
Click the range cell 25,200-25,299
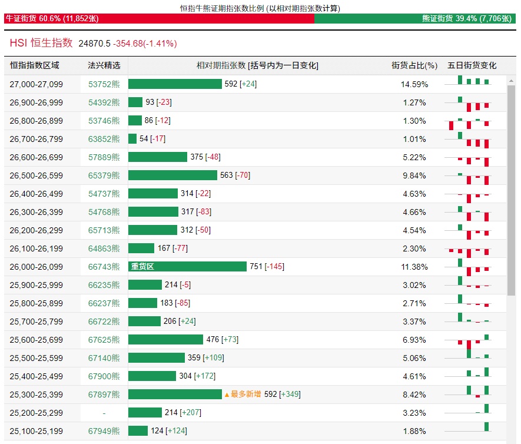pos(36,413)
